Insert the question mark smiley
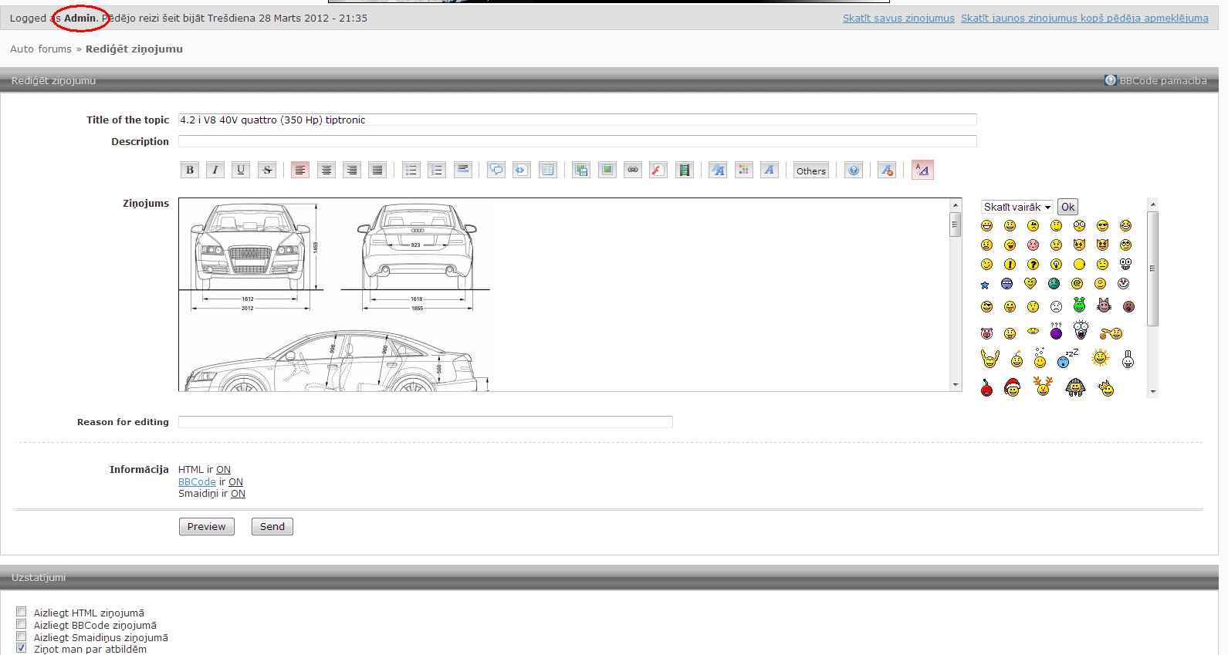The width and height of the screenshot is (1228, 655). point(1033,264)
